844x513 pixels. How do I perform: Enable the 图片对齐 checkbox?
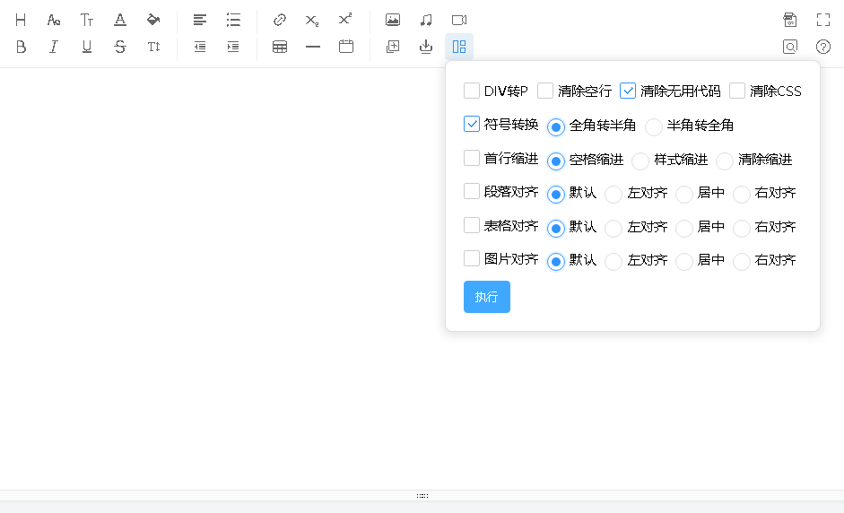point(472,258)
